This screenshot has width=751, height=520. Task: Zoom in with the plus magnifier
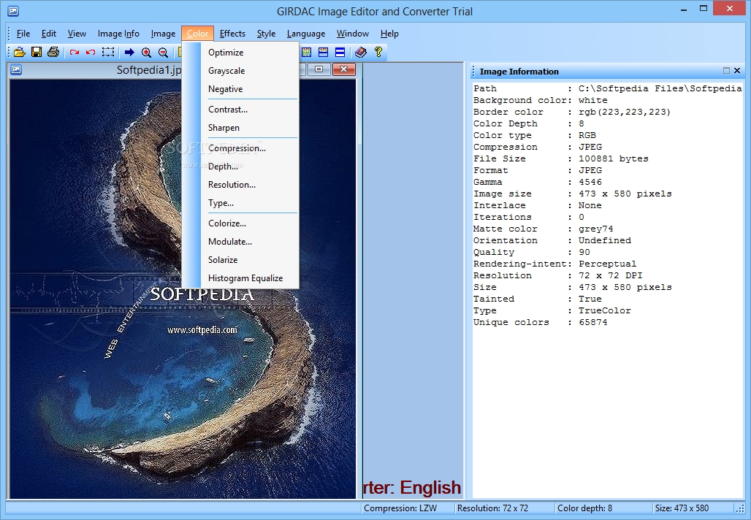(x=147, y=52)
